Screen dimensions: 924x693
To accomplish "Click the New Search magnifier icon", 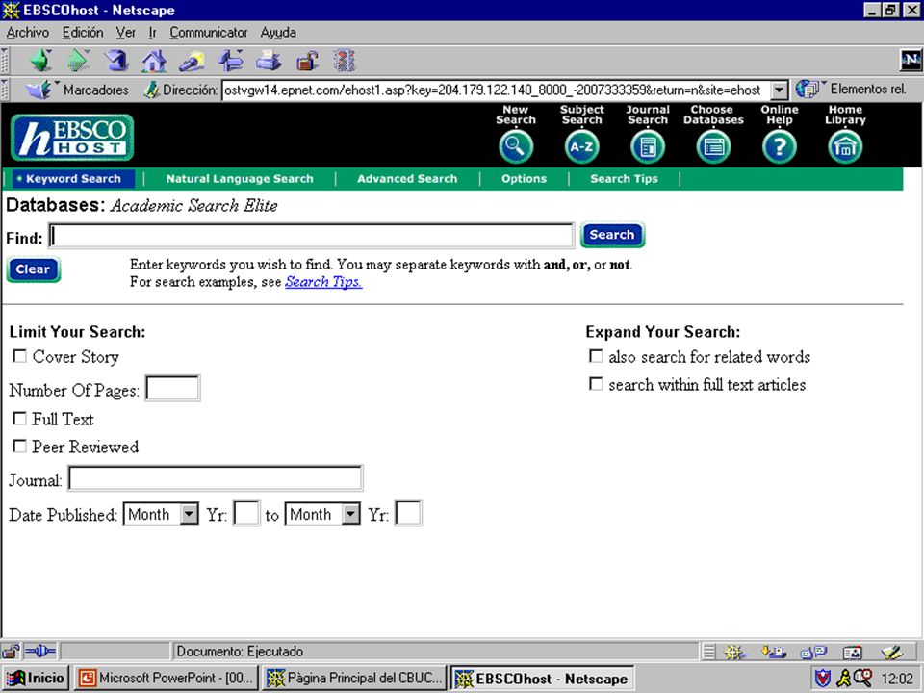I will click(516, 146).
